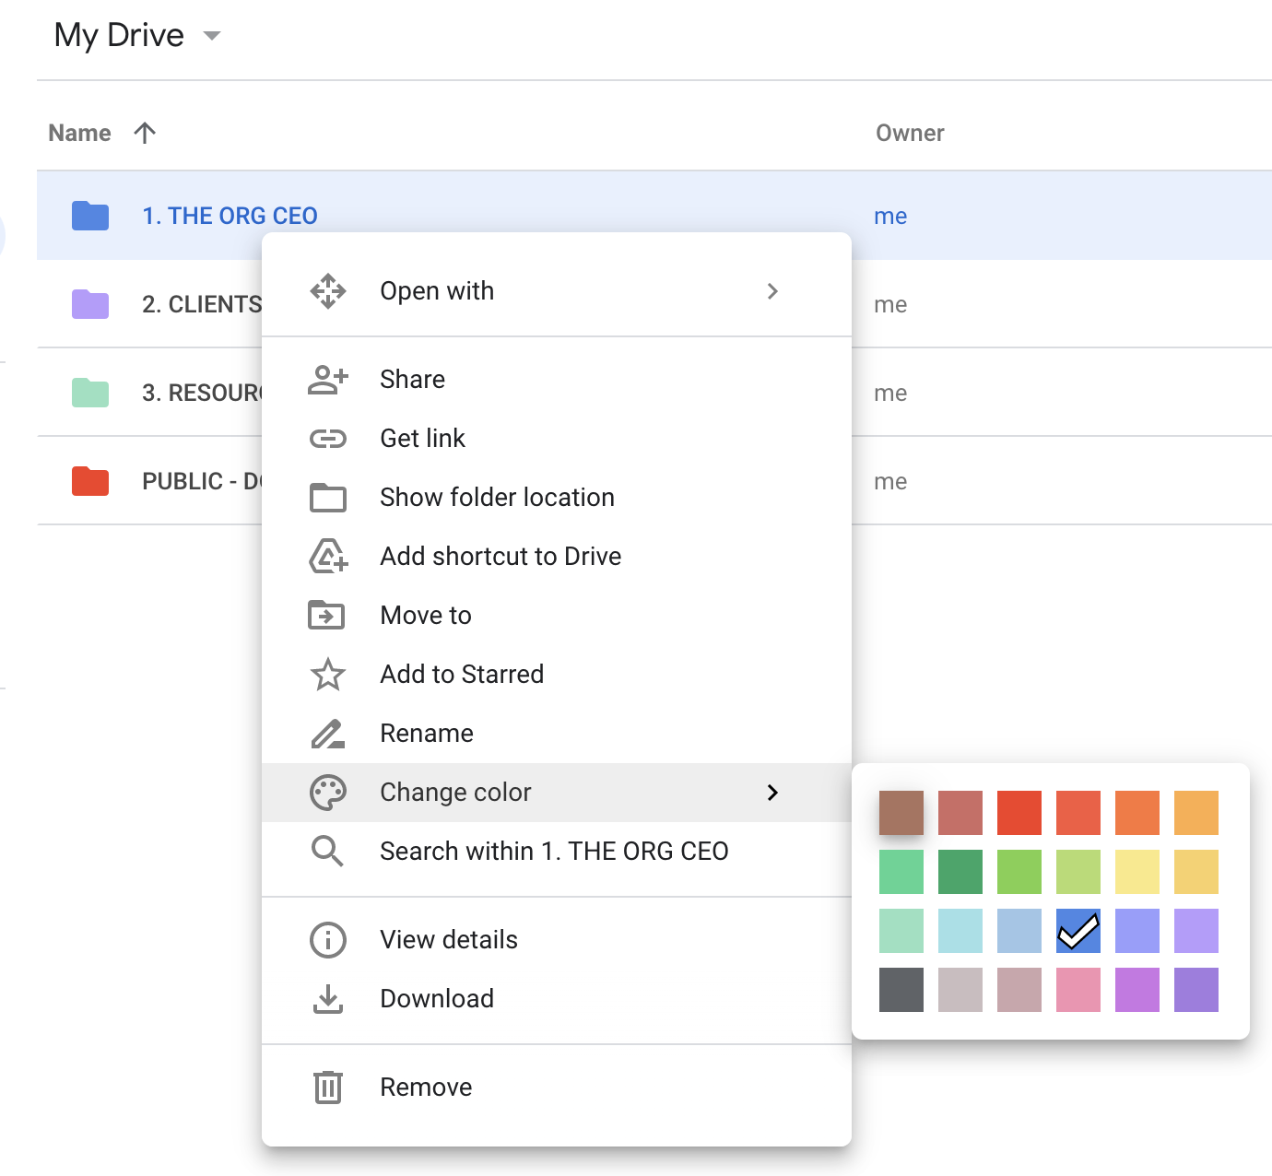Image resolution: width=1272 pixels, height=1176 pixels.
Task: Pick the bright red color swatch
Action: tap(1019, 813)
